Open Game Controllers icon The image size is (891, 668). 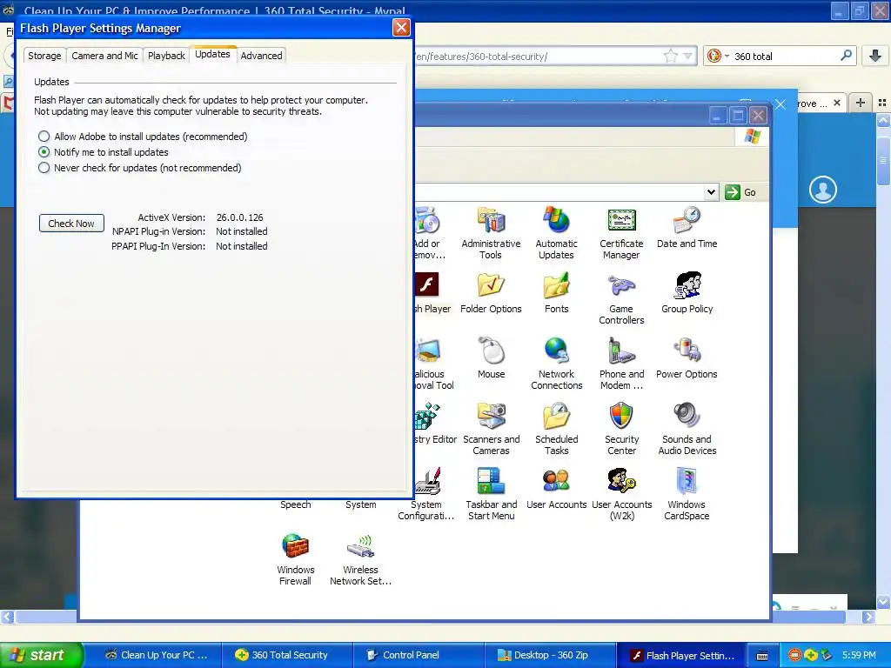(x=621, y=298)
